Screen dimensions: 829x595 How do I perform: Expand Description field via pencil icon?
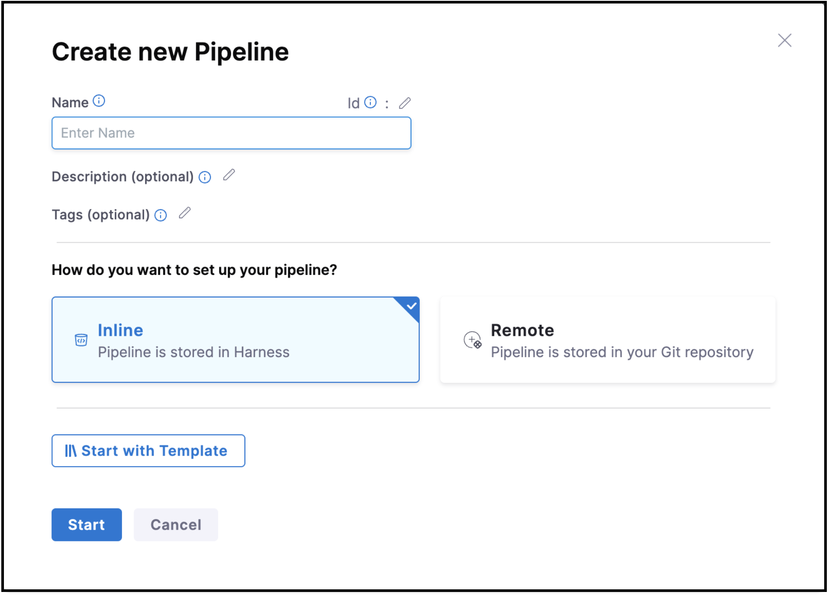pos(229,175)
